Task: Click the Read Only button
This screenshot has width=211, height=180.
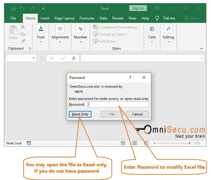Action: pos(80,114)
